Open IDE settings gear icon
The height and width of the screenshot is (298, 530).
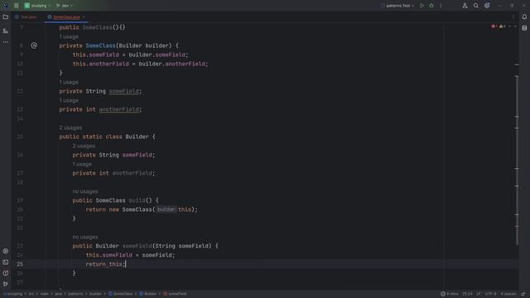(487, 6)
